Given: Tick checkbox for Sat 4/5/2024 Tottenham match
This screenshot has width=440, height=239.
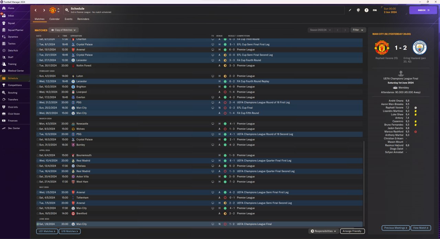Looking at the screenshot, I should click(x=38, y=198).
